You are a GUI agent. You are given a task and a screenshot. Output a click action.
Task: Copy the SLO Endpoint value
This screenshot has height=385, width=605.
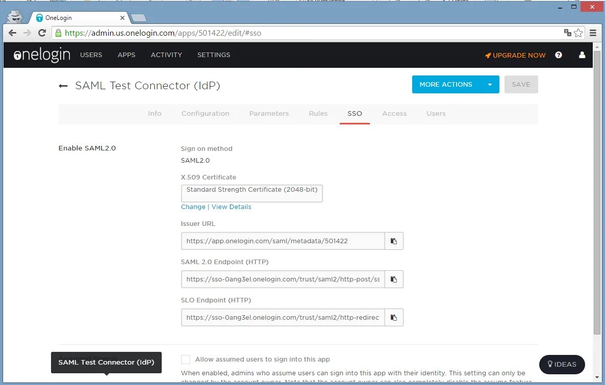click(x=394, y=318)
